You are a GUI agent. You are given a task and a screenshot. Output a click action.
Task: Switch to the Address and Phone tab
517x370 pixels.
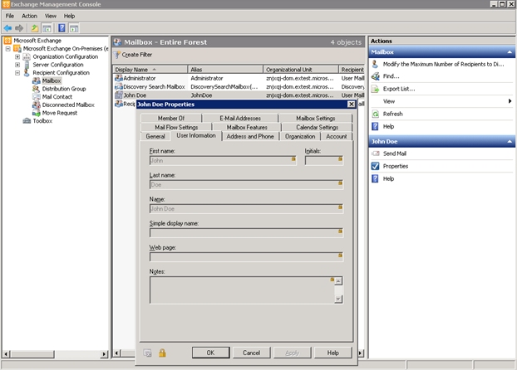click(x=249, y=136)
